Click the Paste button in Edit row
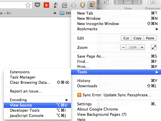Image resolution: width=161 pixels, height=121 pixels. pos(150,38)
